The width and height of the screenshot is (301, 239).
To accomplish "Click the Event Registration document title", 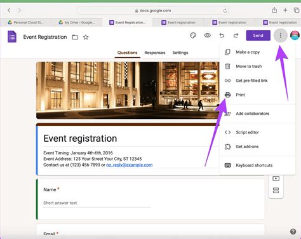I will (45, 37).
